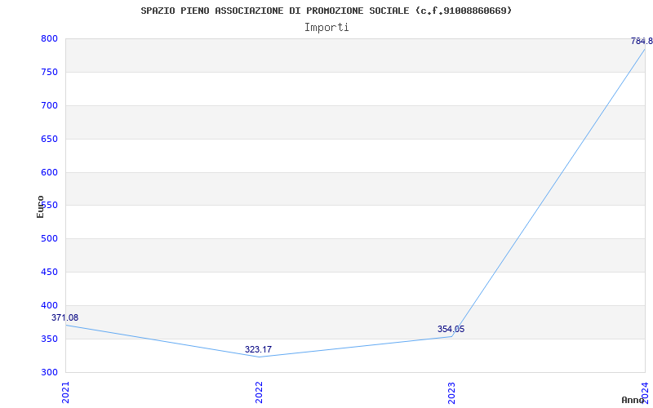This screenshot has width=653, height=408.
Task: Select the 2024 year axis label
Action: tap(645, 391)
